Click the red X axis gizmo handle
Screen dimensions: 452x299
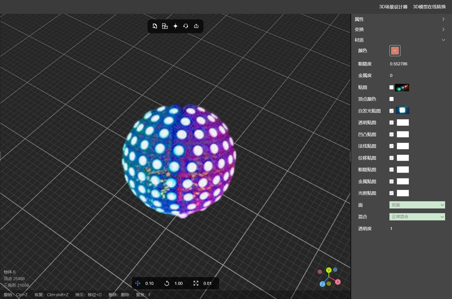[x=338, y=282]
